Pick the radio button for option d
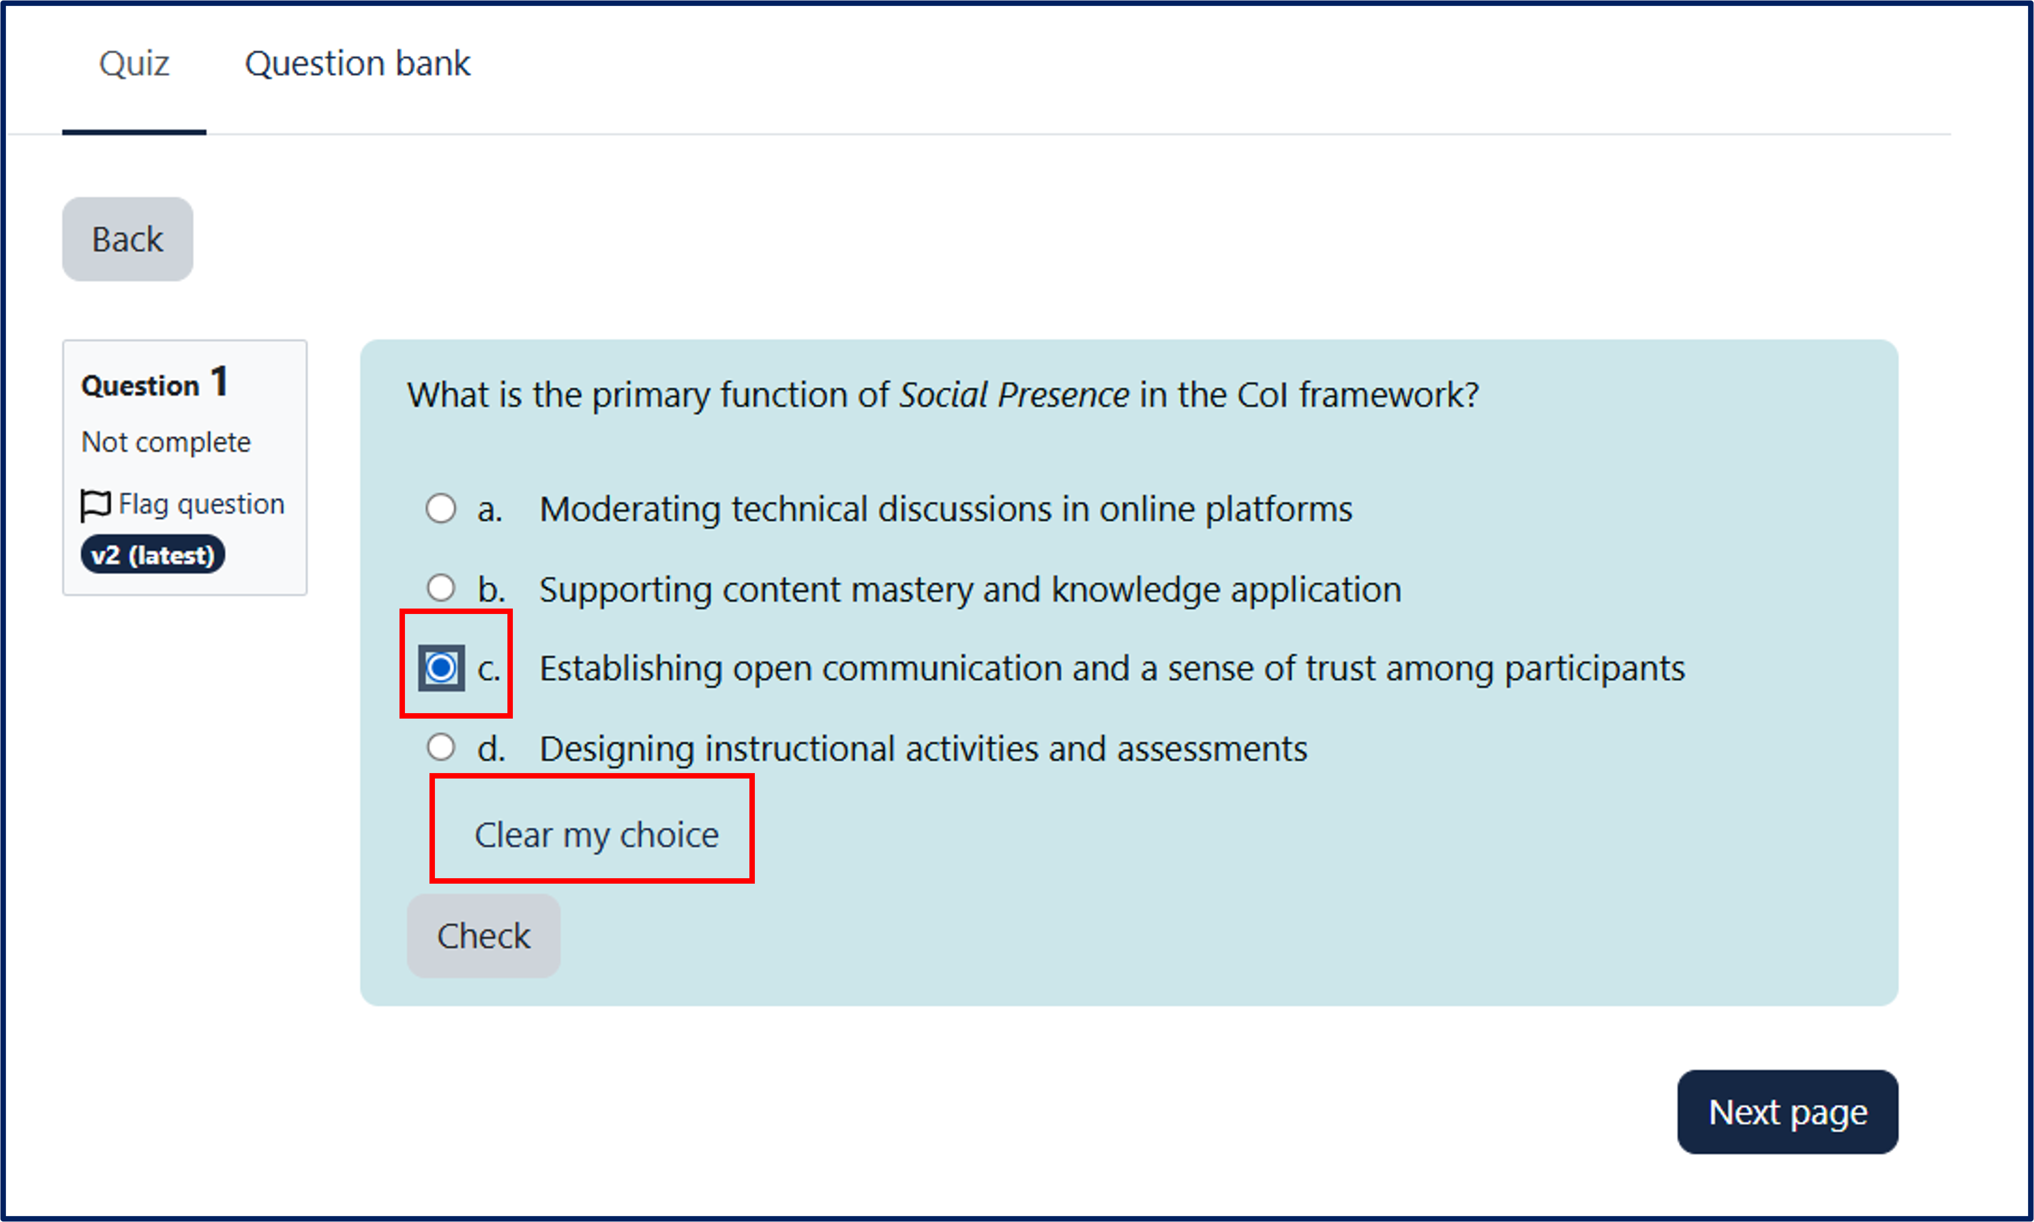 tap(441, 747)
